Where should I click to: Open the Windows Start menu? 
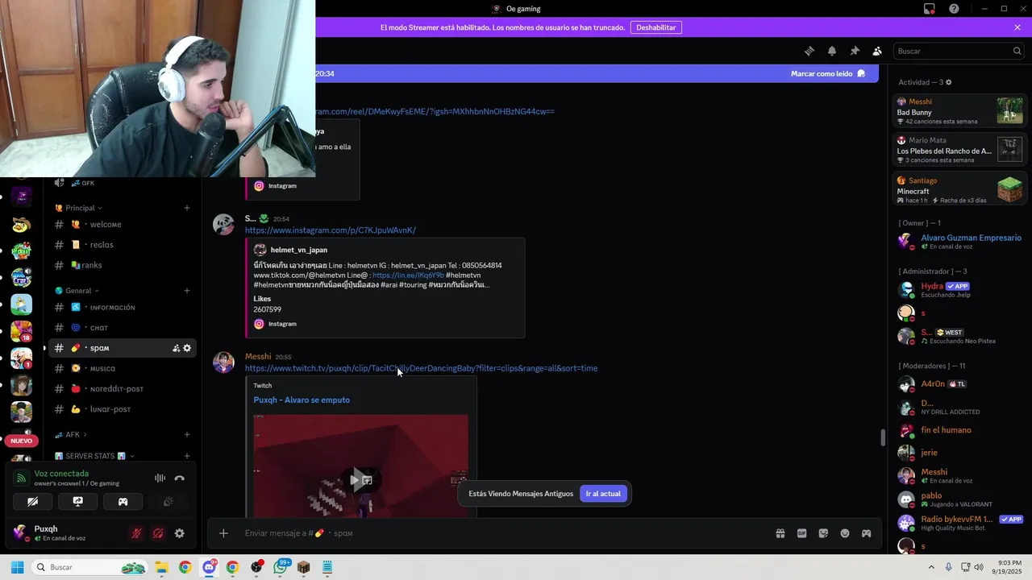pyautogui.click(x=17, y=567)
